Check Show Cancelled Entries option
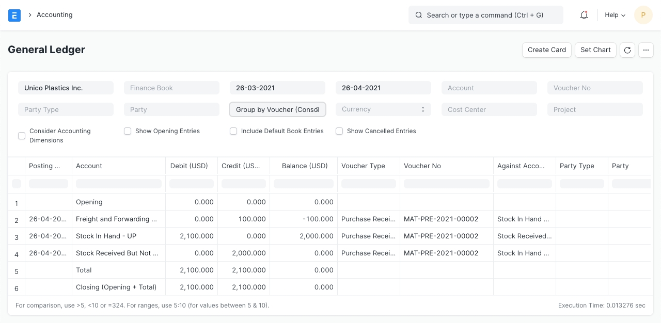 339,131
